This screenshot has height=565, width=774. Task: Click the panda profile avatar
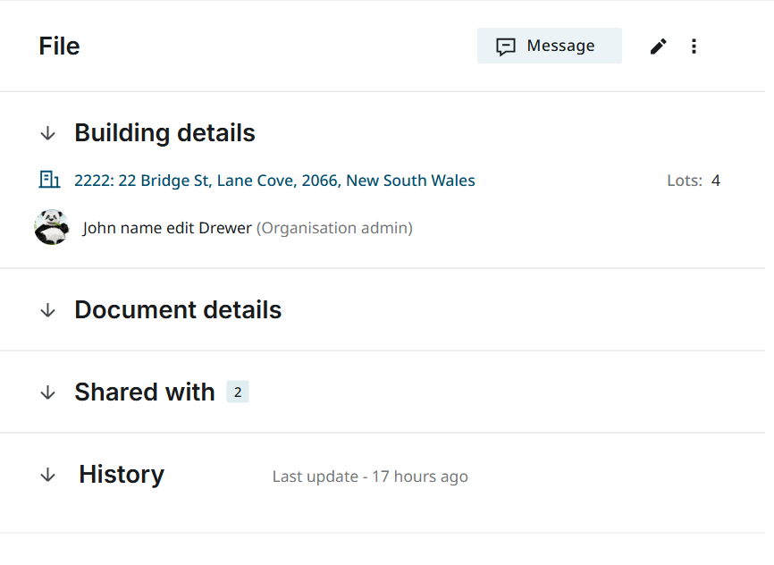tap(52, 227)
